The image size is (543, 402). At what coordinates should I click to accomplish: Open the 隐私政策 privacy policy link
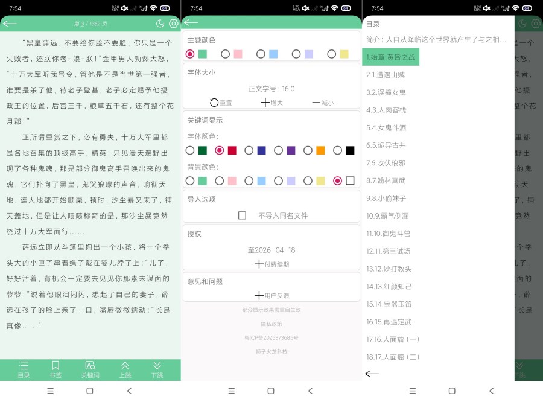click(x=271, y=324)
